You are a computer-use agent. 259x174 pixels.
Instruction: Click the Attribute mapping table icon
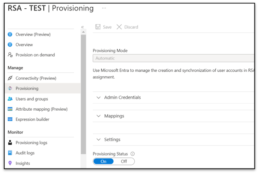(10, 109)
